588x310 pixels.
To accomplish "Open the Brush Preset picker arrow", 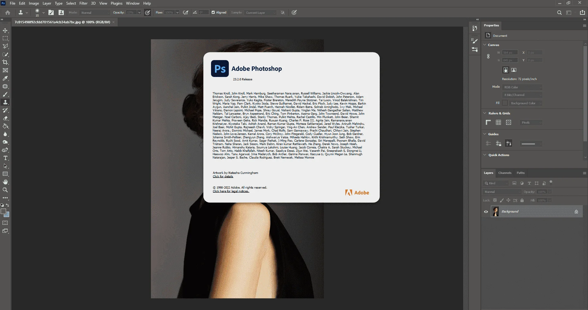I will point(43,13).
